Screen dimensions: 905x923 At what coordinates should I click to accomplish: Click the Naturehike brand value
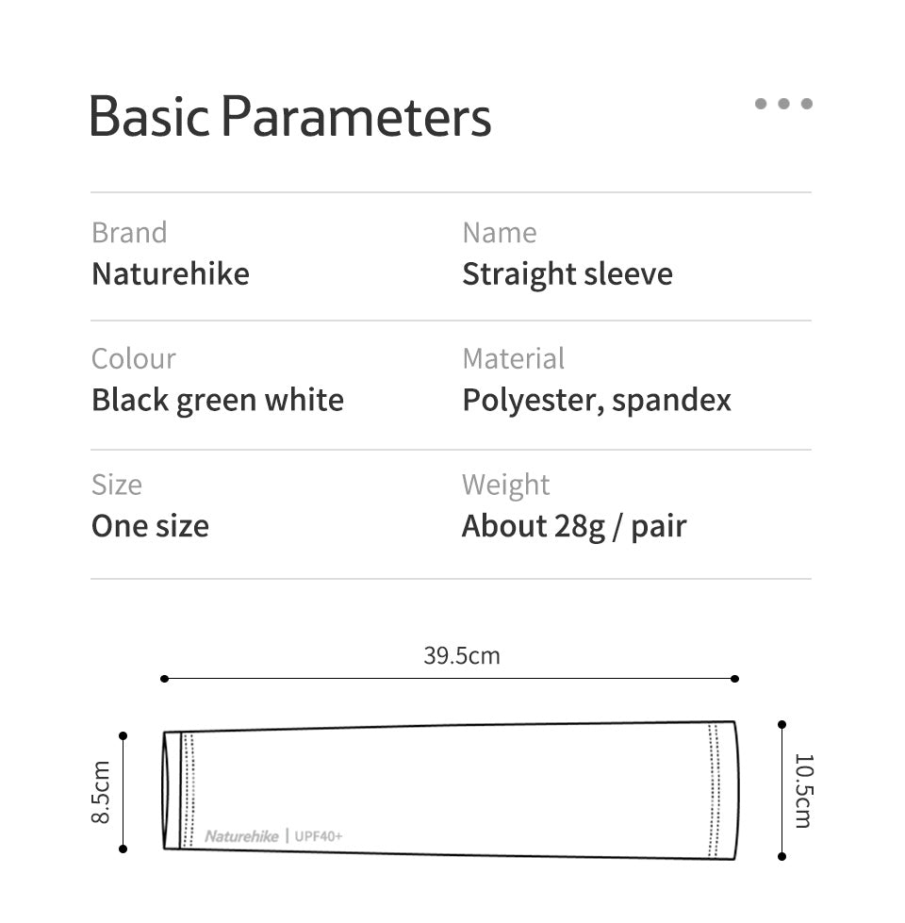pyautogui.click(x=171, y=273)
